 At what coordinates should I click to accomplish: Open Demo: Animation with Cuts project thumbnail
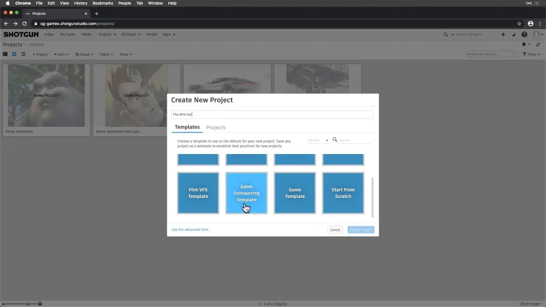[136, 96]
